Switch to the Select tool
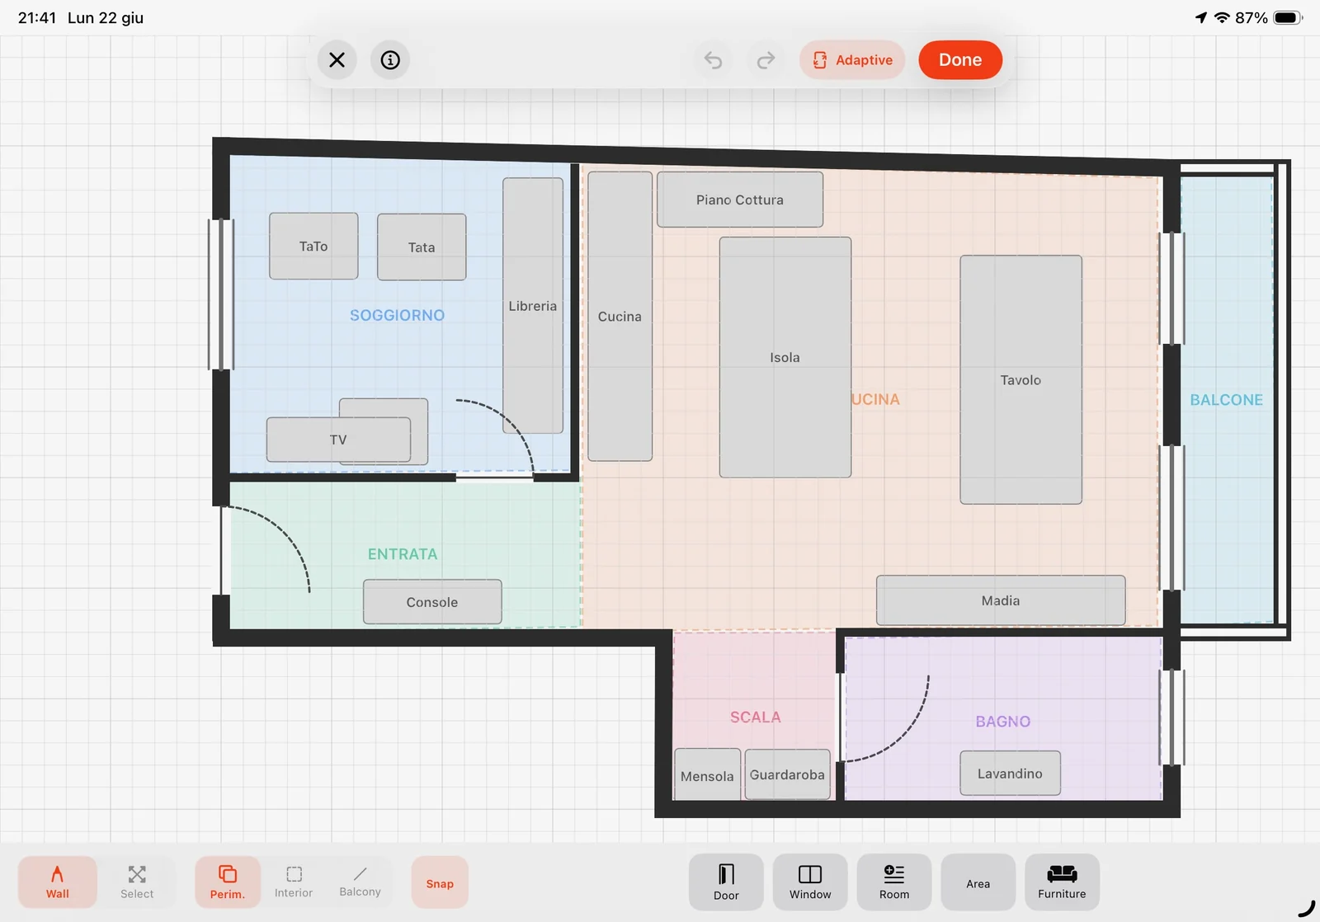 point(137,882)
